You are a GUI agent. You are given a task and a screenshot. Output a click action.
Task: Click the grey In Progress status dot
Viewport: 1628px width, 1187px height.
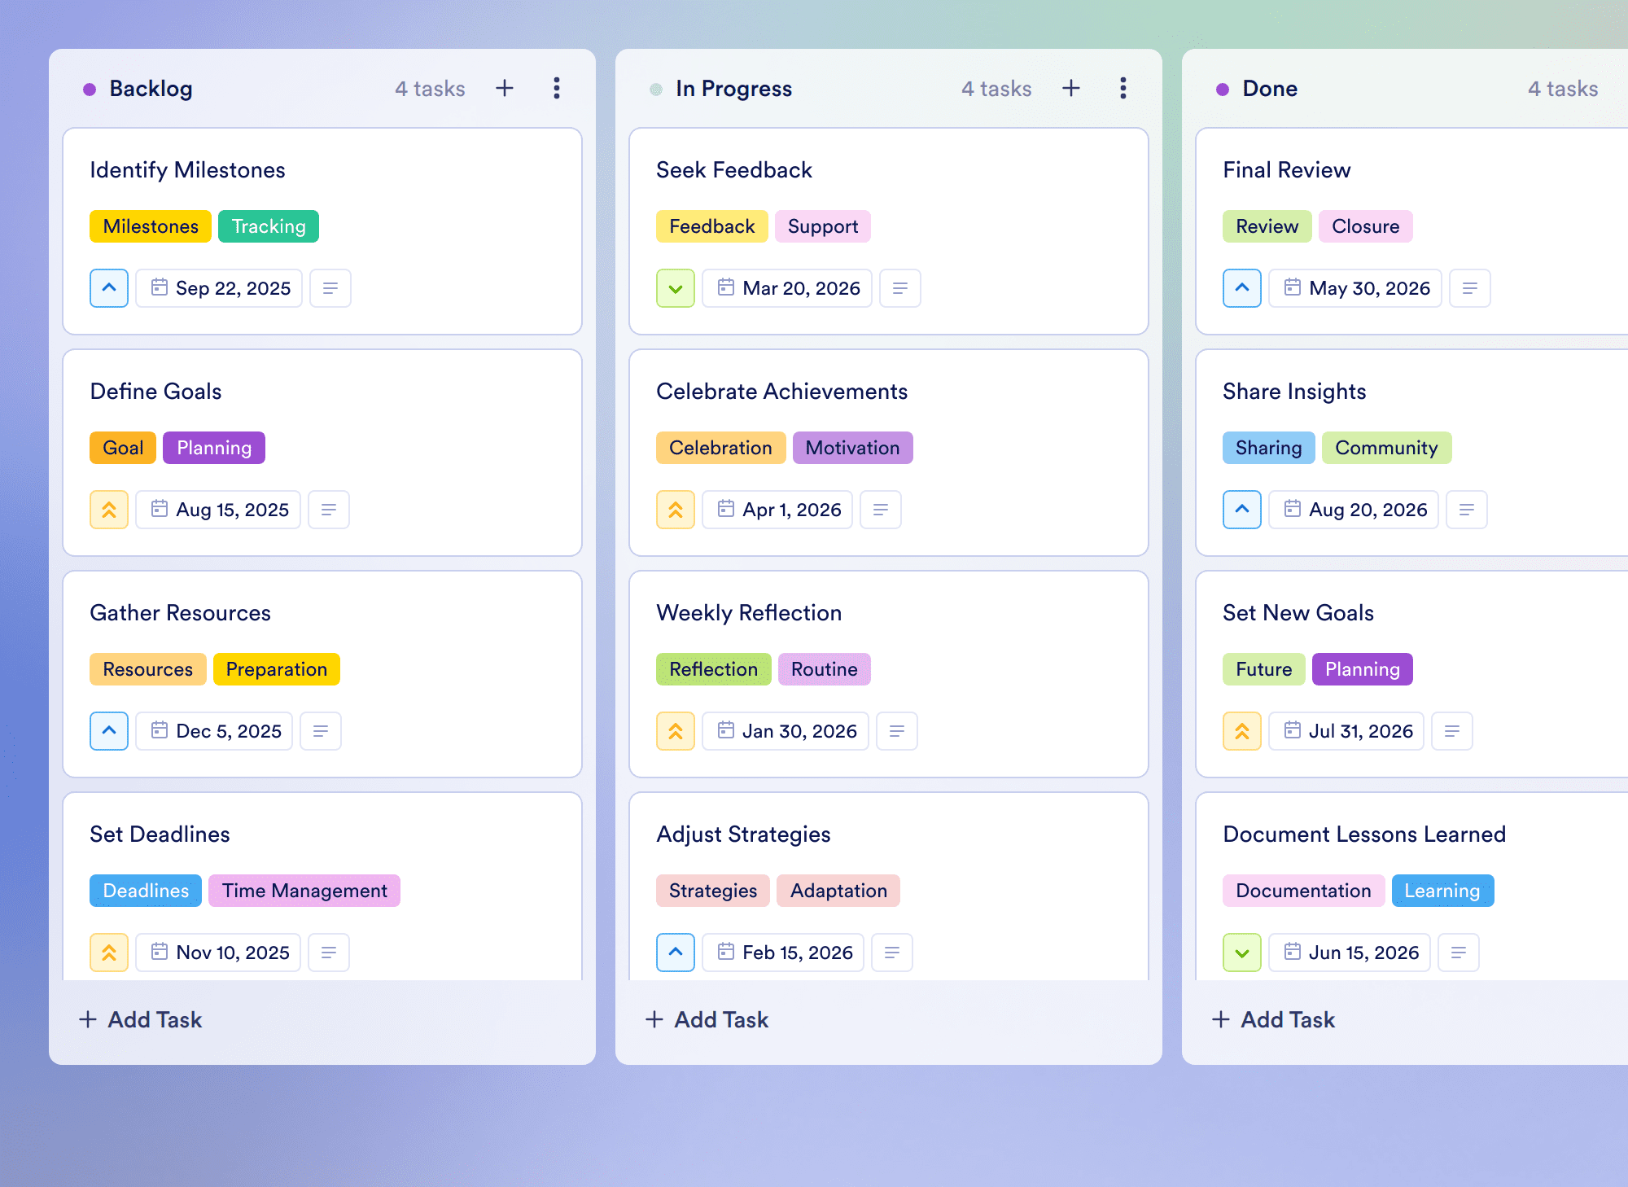[656, 90]
